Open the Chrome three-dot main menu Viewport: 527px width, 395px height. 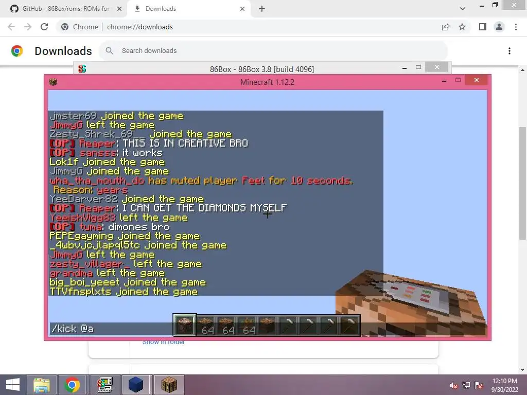516,27
